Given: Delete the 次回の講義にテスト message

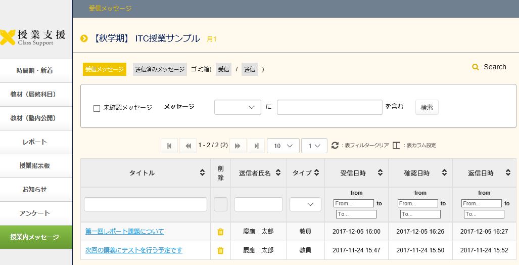Looking at the screenshot, I should coord(220,250).
